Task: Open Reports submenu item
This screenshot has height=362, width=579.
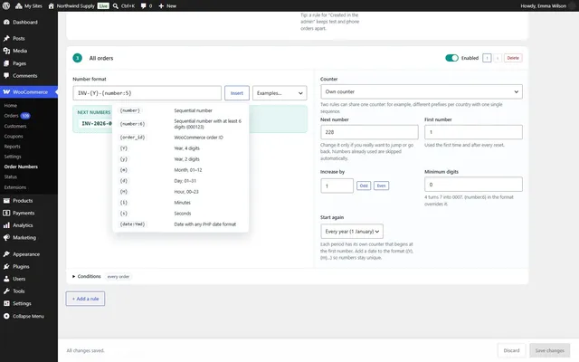Action: point(12,147)
